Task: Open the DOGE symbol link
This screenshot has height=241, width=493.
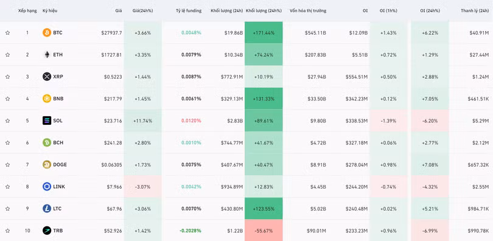Action: tap(60, 165)
